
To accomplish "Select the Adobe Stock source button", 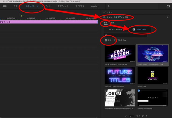I will [x=139, y=29].
